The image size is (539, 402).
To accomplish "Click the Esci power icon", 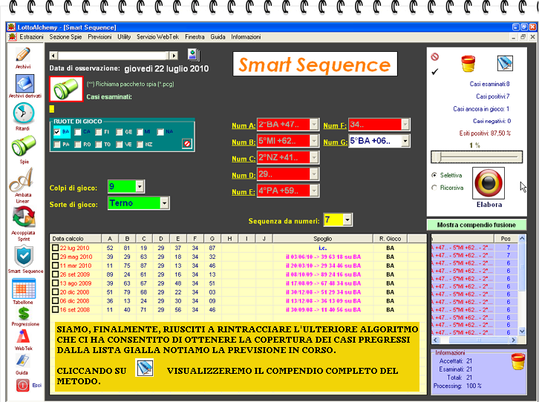I will click(23, 385).
